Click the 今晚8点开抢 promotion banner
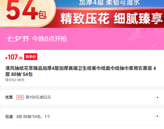The image size is (164, 129). (x=82, y=39)
